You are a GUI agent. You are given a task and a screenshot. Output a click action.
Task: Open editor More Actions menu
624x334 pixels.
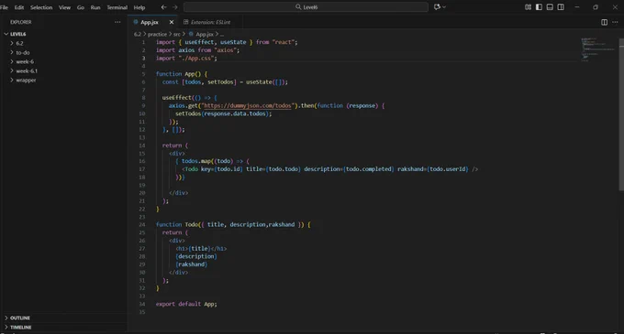pos(615,22)
